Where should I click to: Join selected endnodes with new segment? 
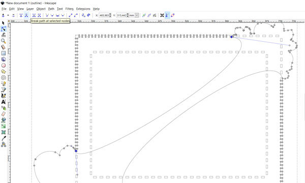point(34,15)
